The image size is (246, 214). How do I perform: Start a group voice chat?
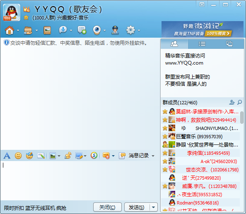63,30
